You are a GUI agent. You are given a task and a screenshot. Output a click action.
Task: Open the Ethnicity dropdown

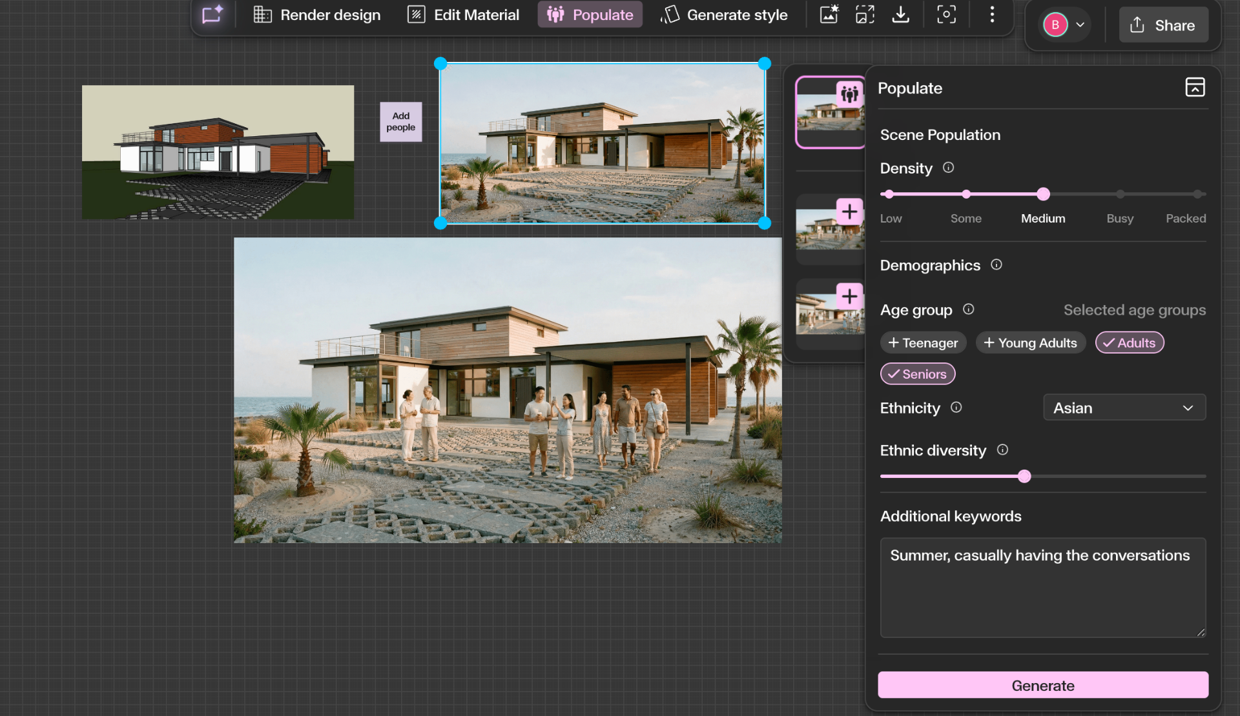[x=1124, y=407]
